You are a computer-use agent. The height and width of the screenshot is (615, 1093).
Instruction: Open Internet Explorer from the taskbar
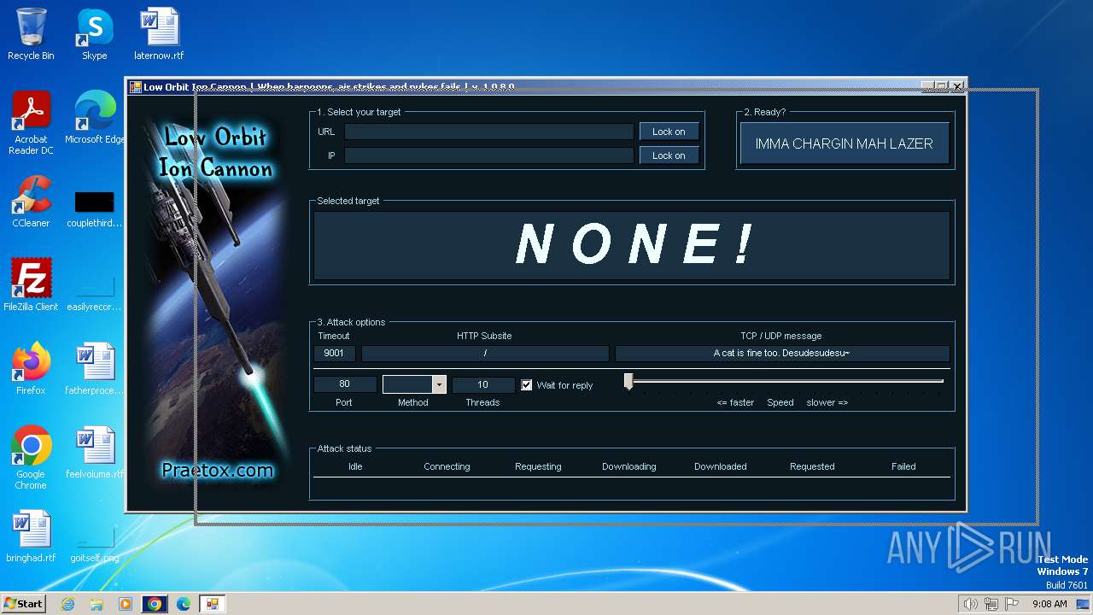click(68, 604)
